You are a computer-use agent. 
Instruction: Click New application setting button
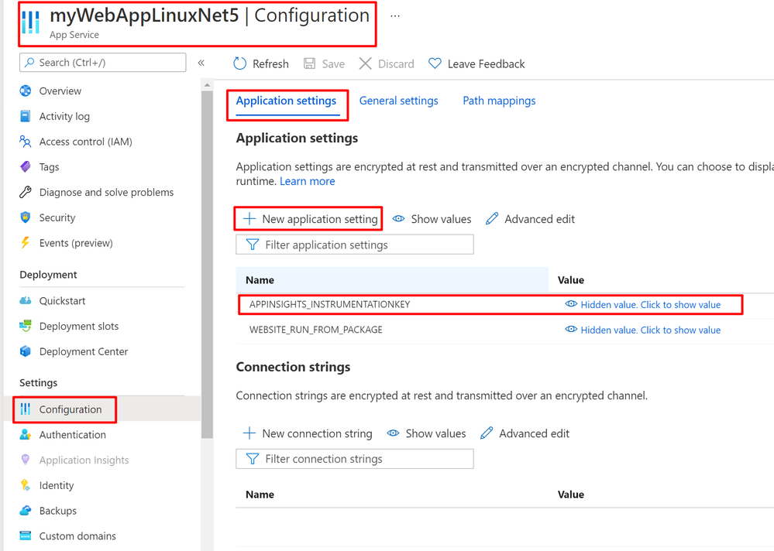311,219
